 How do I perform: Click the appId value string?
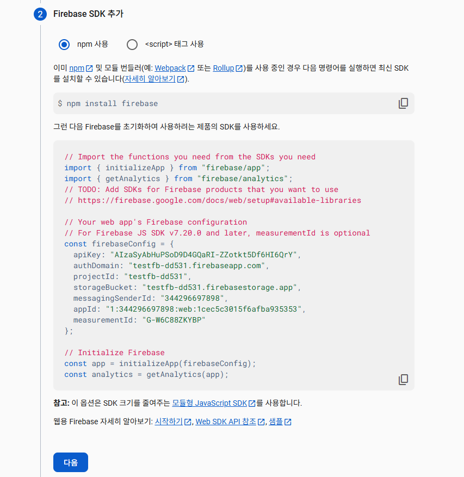(203, 309)
